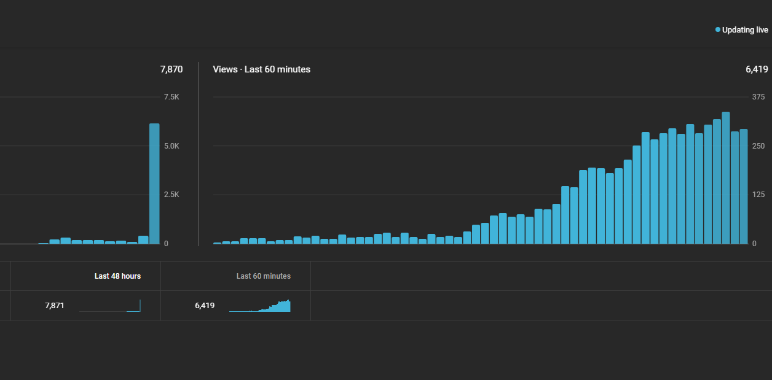Select the rightmost bar in 60-minute chart
The height and width of the screenshot is (380, 772).
tap(744, 187)
